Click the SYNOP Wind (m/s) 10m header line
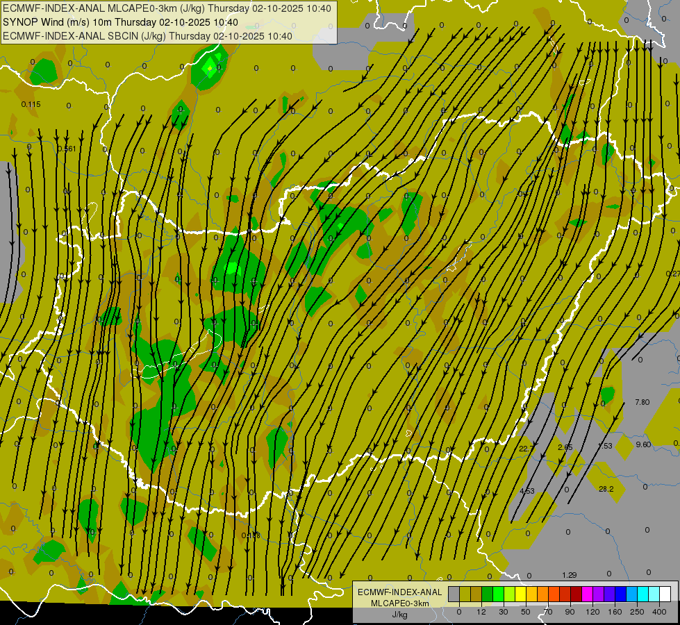 tap(120, 22)
